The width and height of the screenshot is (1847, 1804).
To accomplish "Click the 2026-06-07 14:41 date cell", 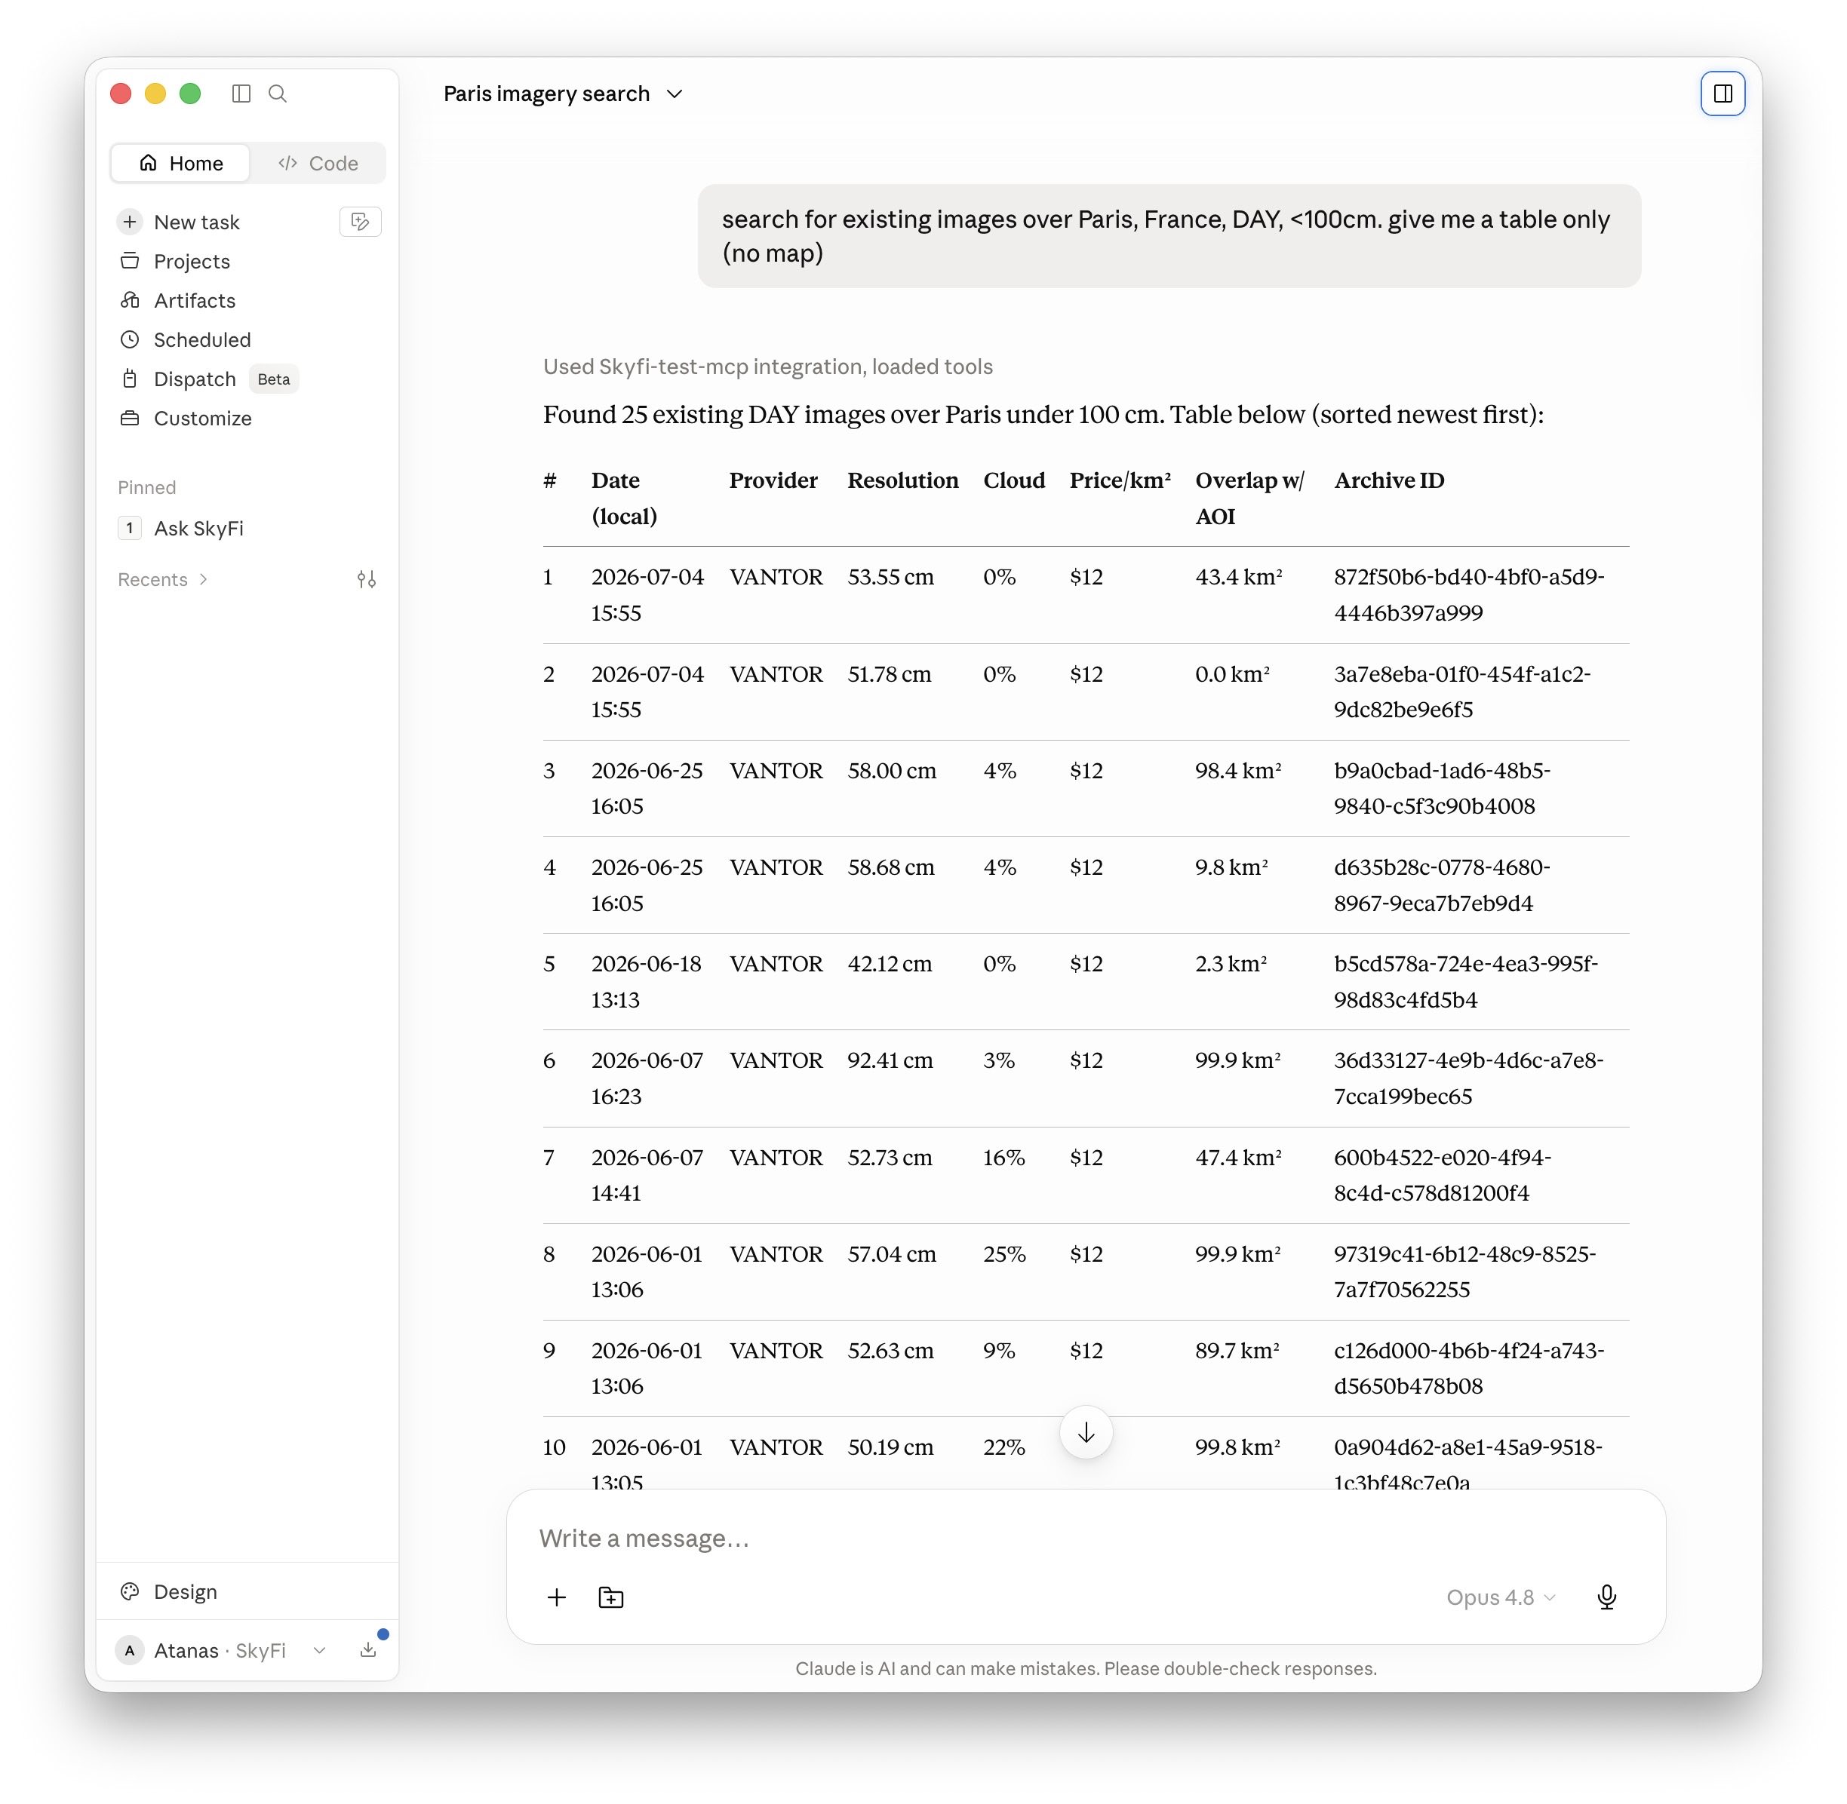I will click(647, 1175).
